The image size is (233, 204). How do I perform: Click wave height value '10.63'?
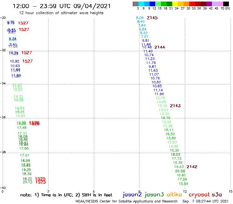15,66
